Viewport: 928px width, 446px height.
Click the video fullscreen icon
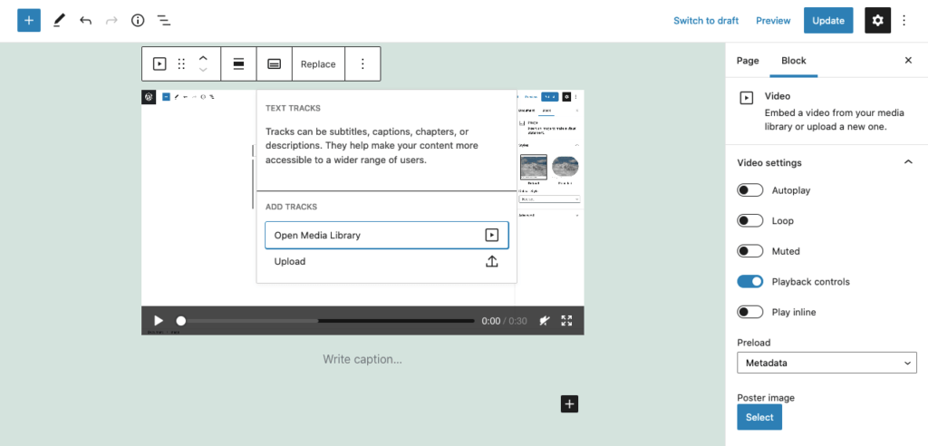pos(566,320)
